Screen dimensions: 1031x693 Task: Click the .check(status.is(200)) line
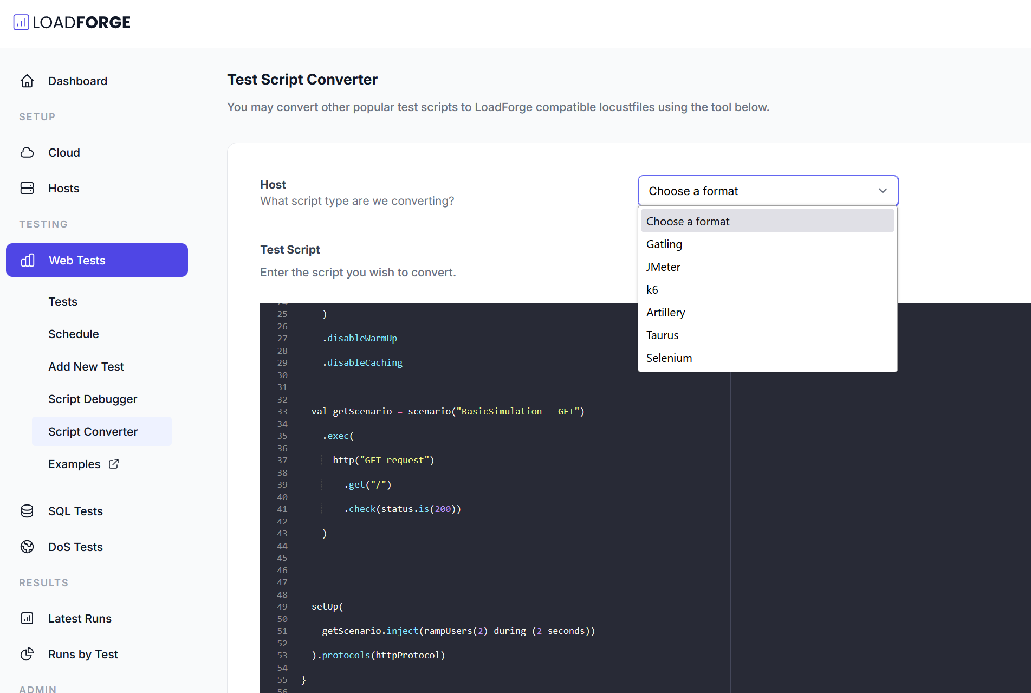[x=403, y=509]
